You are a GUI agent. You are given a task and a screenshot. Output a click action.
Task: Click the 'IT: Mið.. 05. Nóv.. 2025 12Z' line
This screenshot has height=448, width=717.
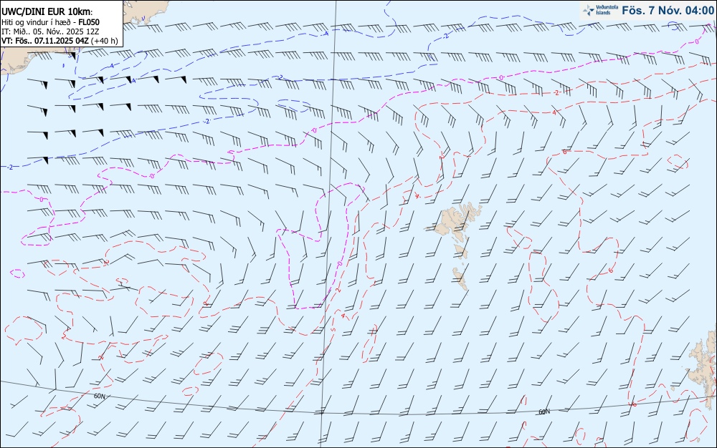(x=50, y=31)
